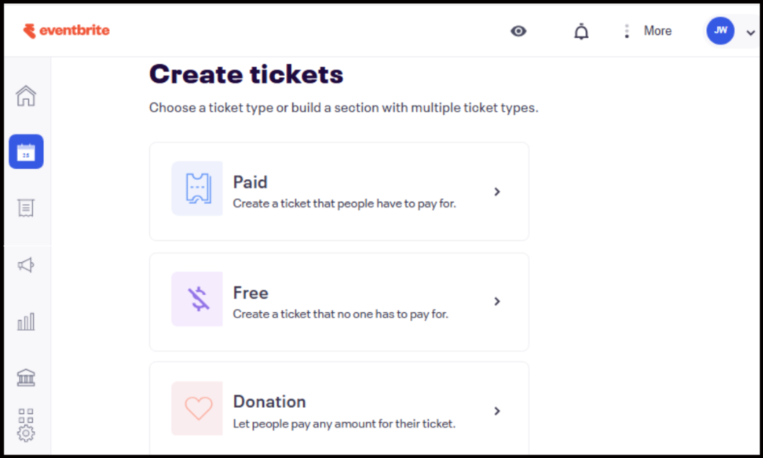
Task: Open the Orders receipt sidebar icon
Action: pos(26,208)
